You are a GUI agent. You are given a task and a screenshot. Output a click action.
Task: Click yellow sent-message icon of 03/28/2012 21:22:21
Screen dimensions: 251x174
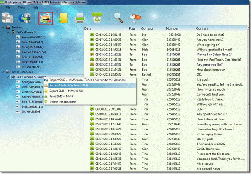[x=92, y=54]
